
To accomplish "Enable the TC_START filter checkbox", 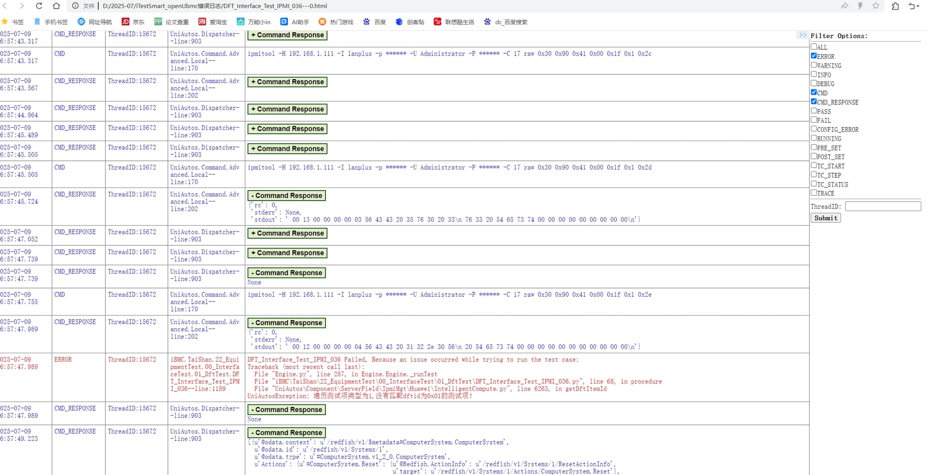I will click(814, 165).
